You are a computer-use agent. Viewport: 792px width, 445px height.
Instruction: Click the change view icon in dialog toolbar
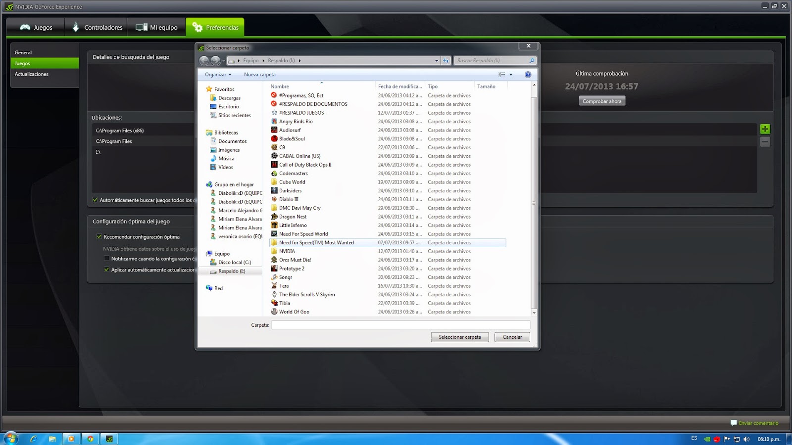pos(502,75)
